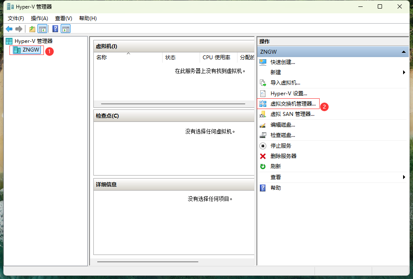Select the ZNGW server in the tree
Viewport: 413px width, 279px height.
(x=31, y=50)
